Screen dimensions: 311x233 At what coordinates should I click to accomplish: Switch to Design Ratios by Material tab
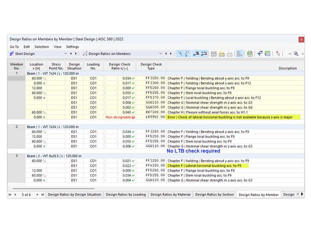[171, 195]
